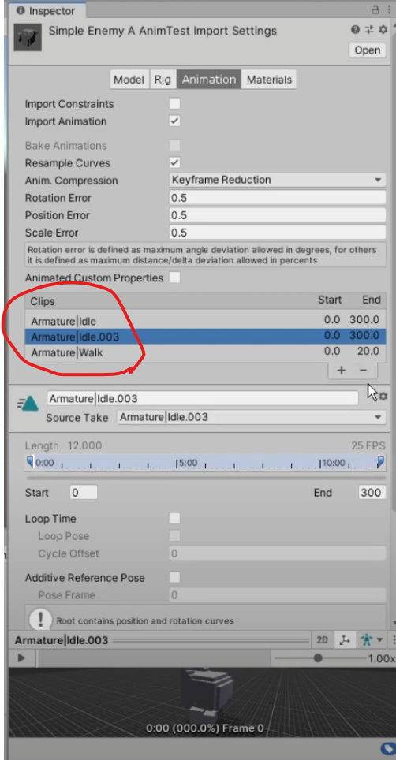396x760 pixels.
Task: Click the timeline end range handle
Action: tap(381, 461)
